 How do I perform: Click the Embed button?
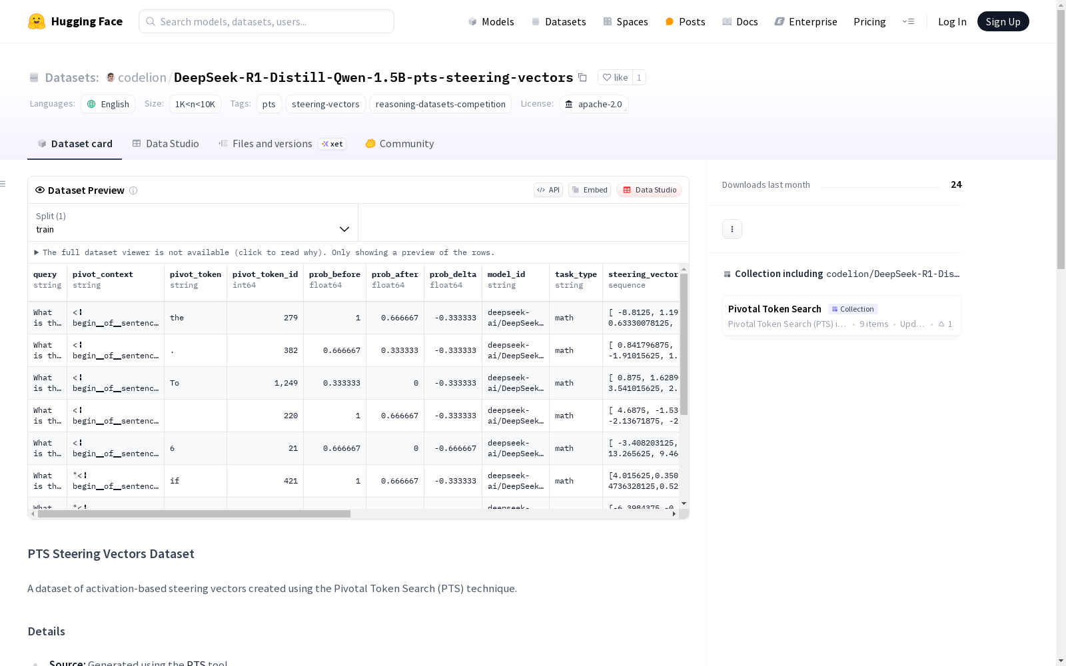tap(590, 190)
